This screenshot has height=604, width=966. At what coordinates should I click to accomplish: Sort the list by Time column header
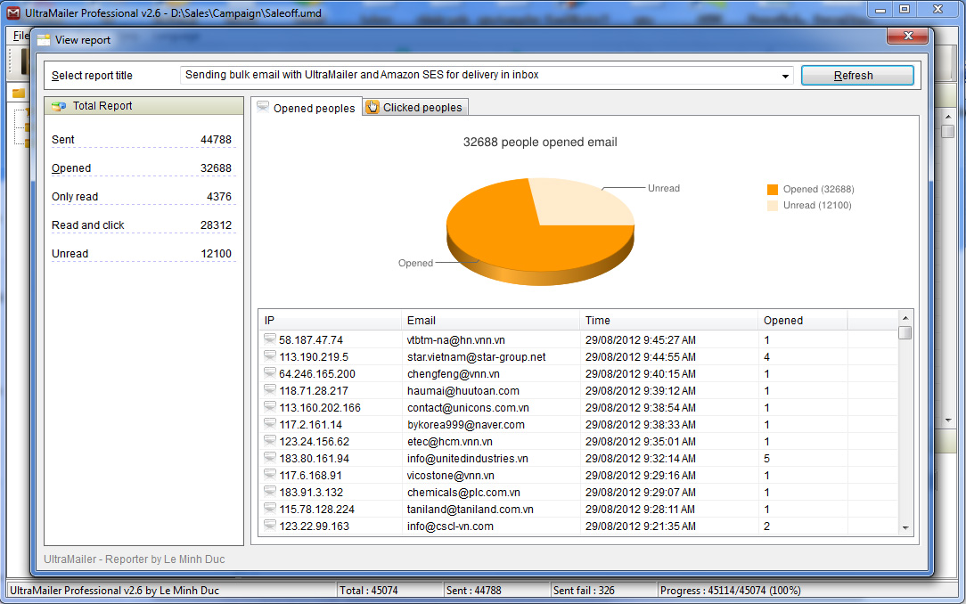(x=668, y=321)
